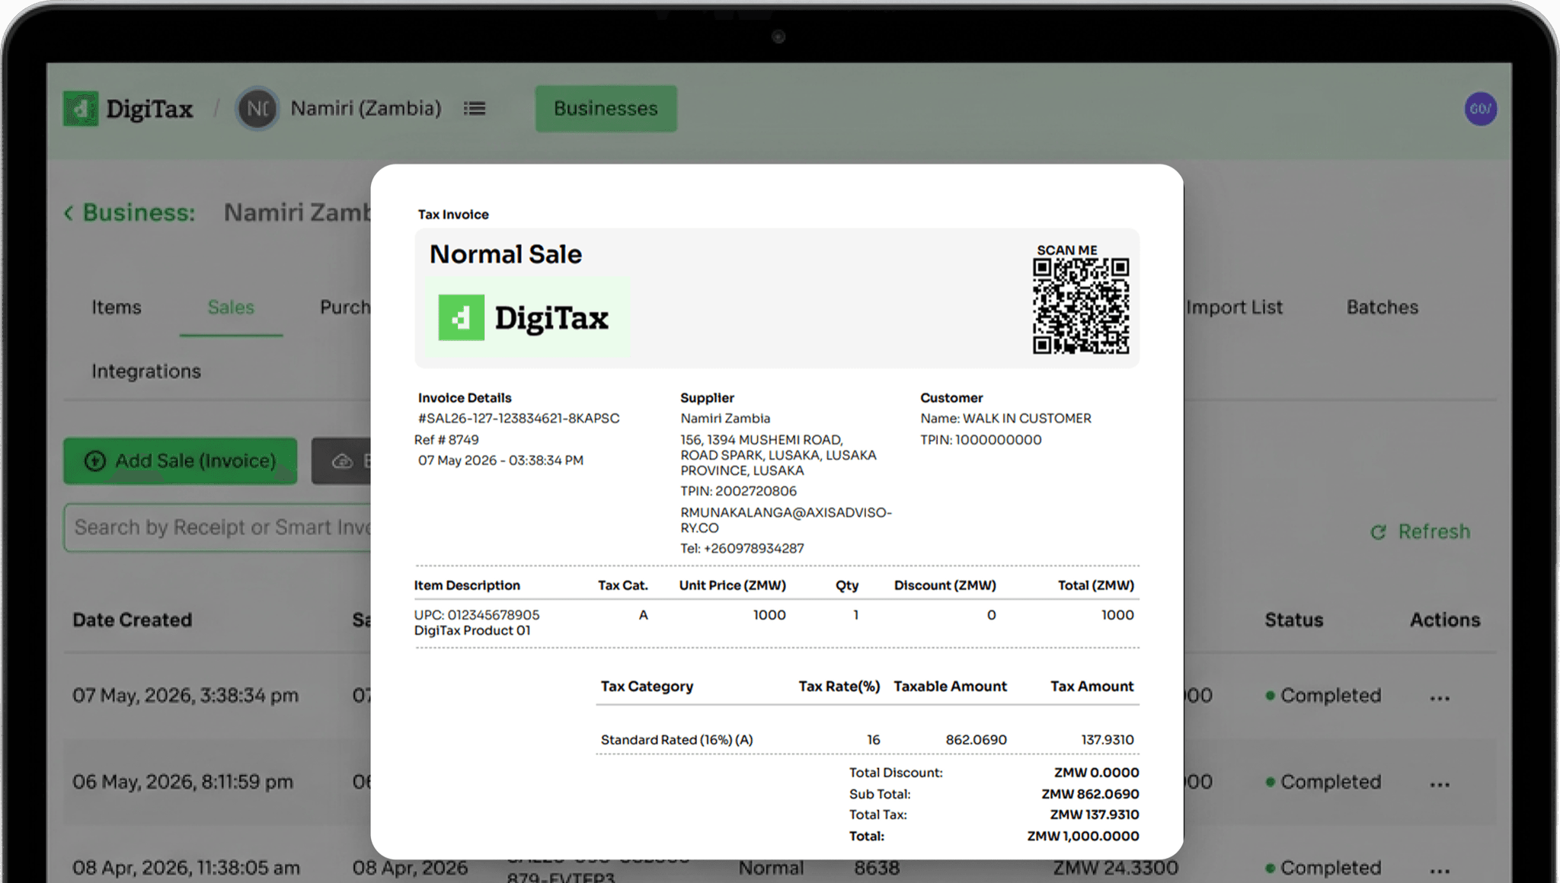The height and width of the screenshot is (883, 1560).
Task: Click Completed status of 07 May row
Action: (x=1323, y=696)
